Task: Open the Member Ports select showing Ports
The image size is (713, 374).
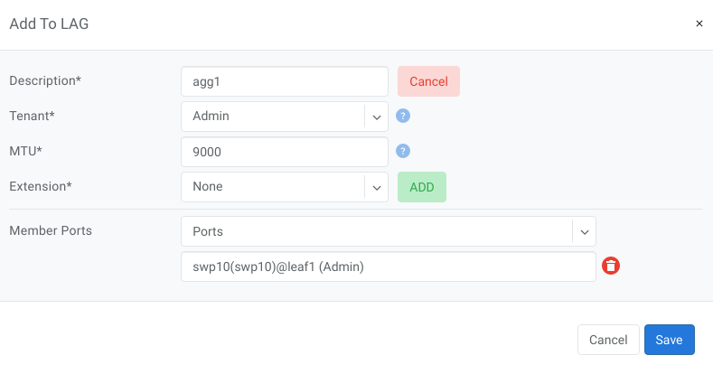Action: pos(376,231)
